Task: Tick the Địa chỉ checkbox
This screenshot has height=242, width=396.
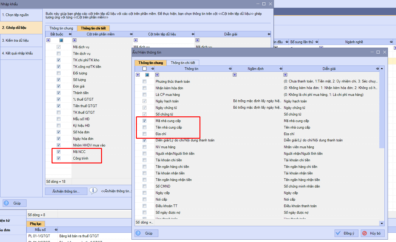Action: tap(145, 134)
